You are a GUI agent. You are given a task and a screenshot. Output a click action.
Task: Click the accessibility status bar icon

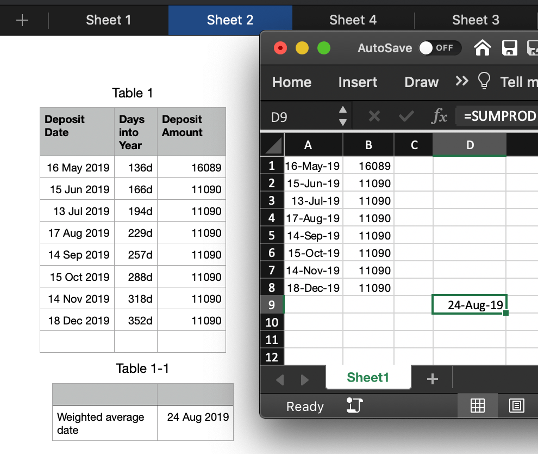pos(354,405)
